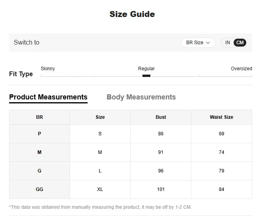
Task: Switch units to IN
Action: click(x=228, y=43)
